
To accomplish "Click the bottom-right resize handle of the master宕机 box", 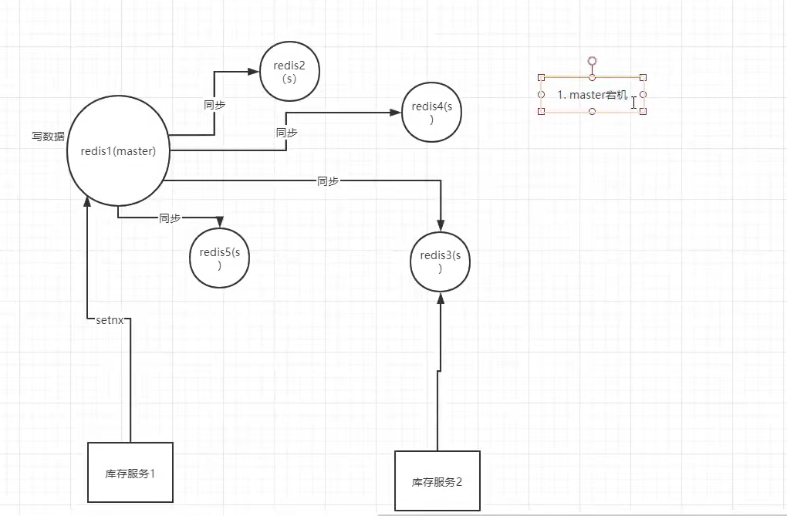I will coord(643,111).
